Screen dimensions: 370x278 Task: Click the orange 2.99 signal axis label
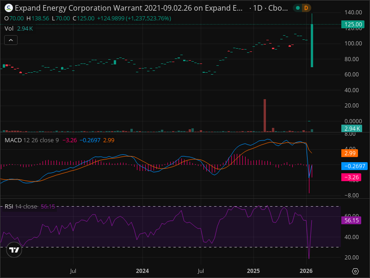350,153
